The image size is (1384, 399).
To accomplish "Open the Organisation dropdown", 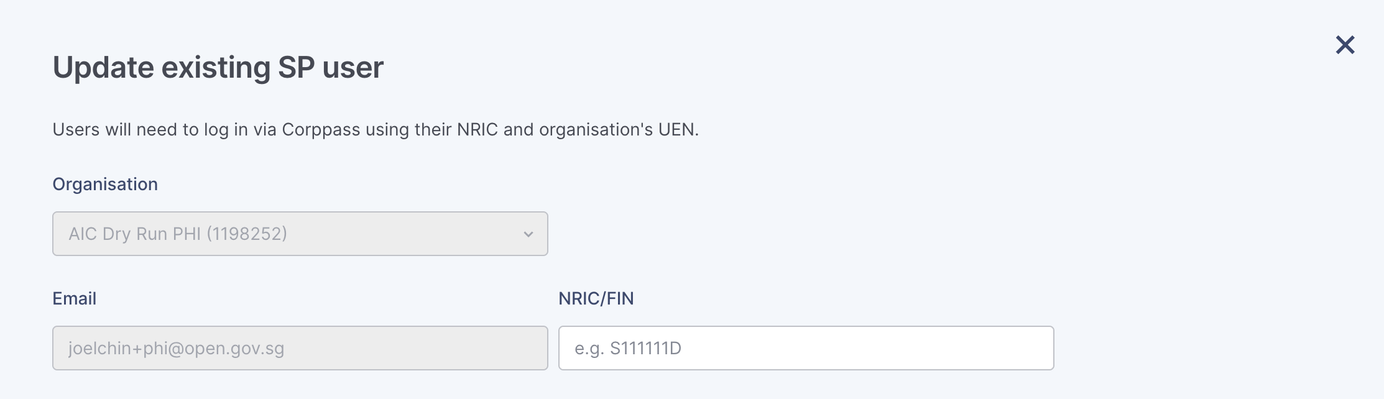I will tap(300, 234).
